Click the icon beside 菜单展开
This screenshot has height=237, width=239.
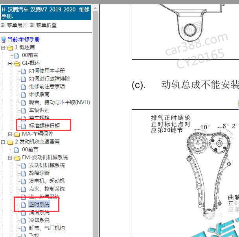[3, 25]
